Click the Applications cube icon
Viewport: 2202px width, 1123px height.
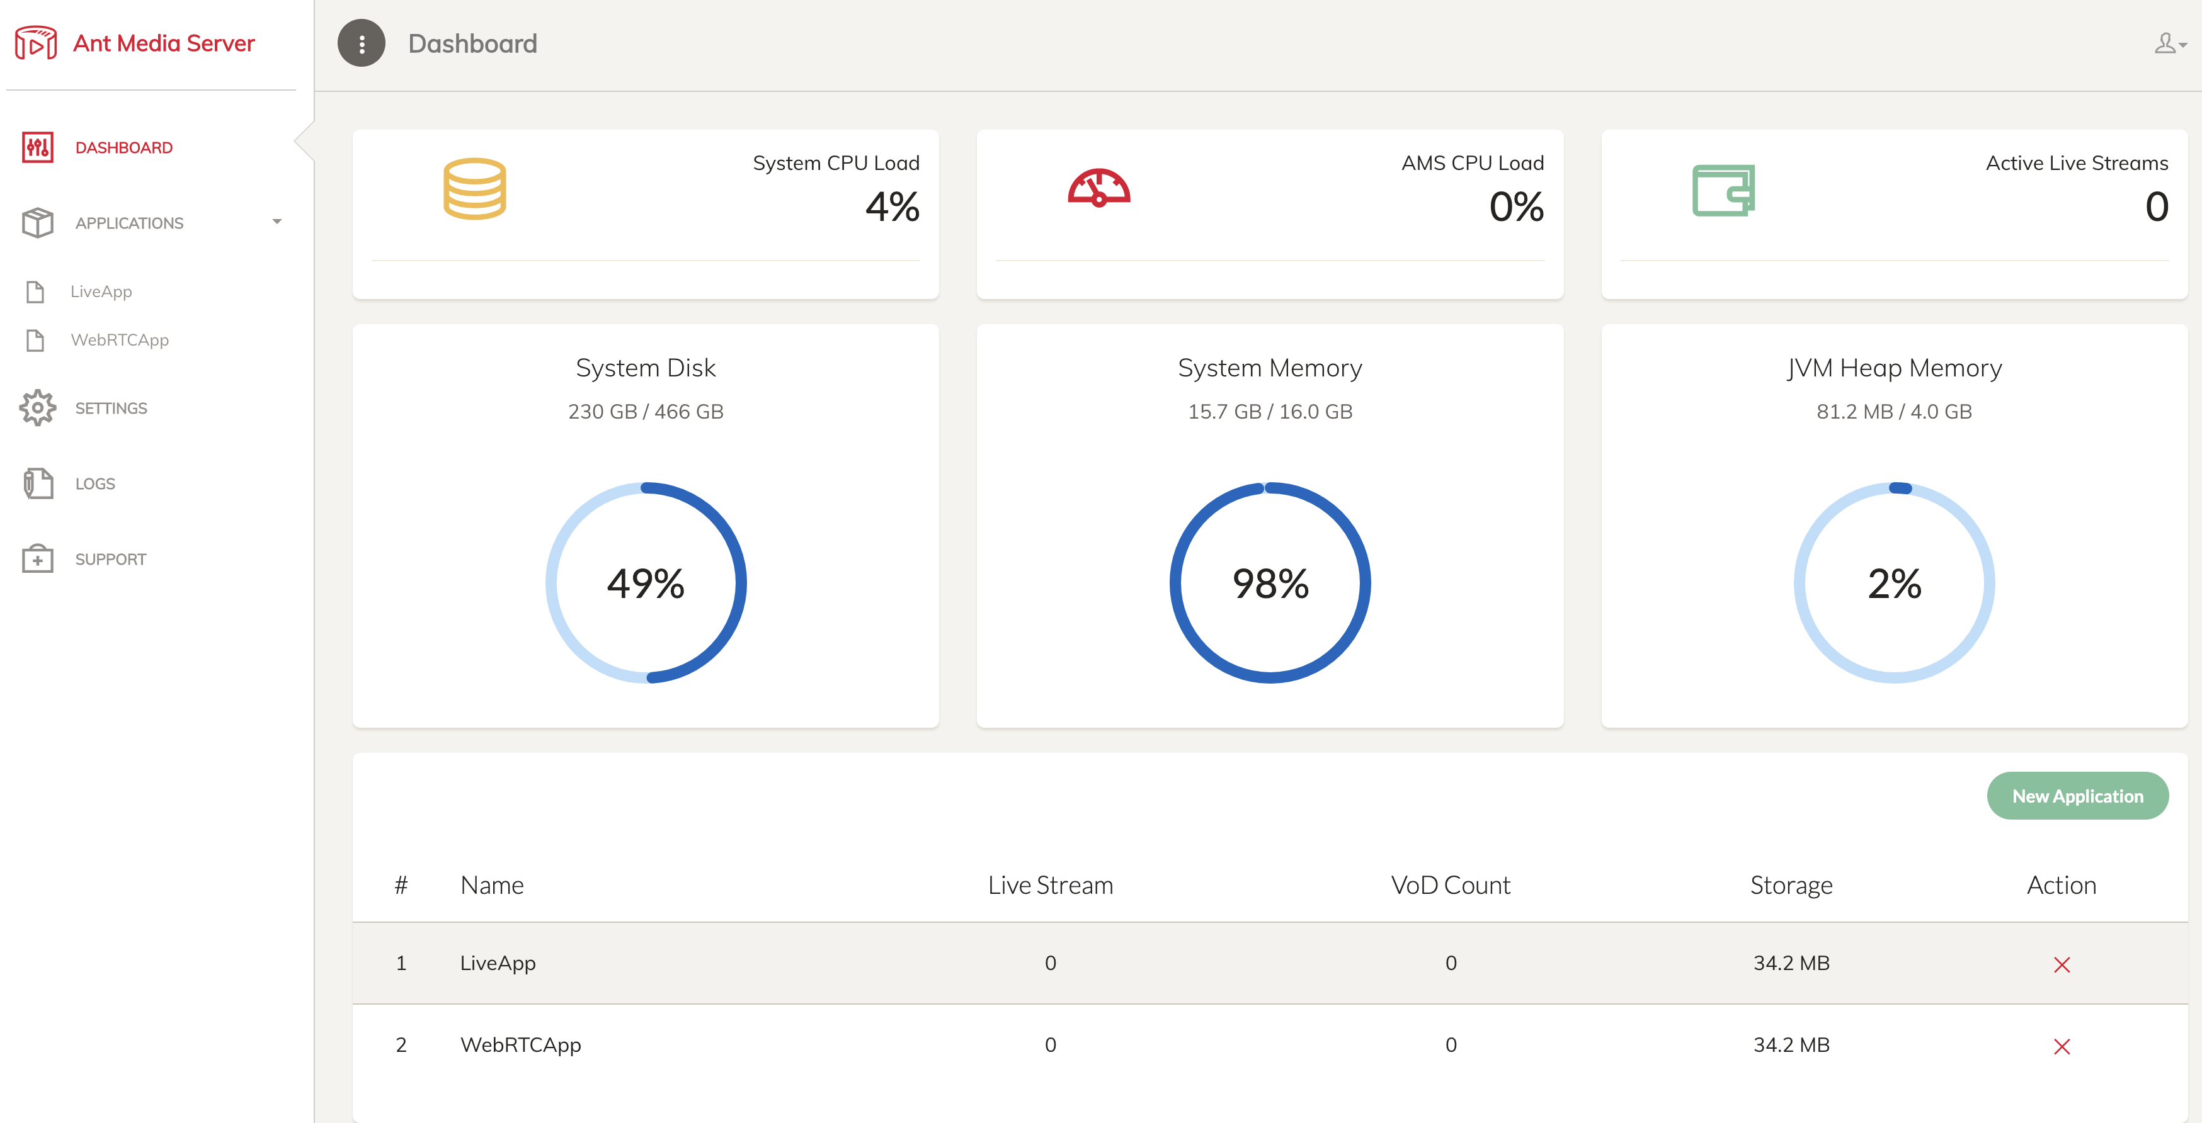pyautogui.click(x=38, y=223)
